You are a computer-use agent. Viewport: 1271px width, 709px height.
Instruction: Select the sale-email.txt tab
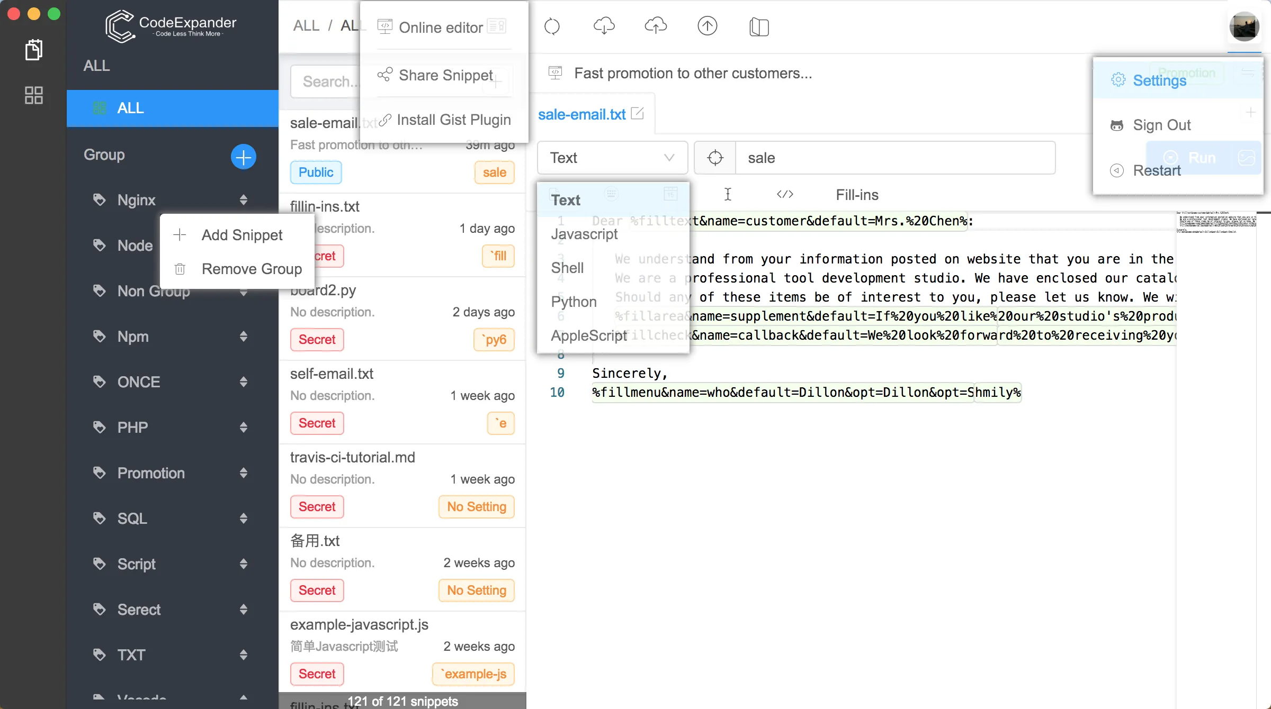[x=581, y=114]
